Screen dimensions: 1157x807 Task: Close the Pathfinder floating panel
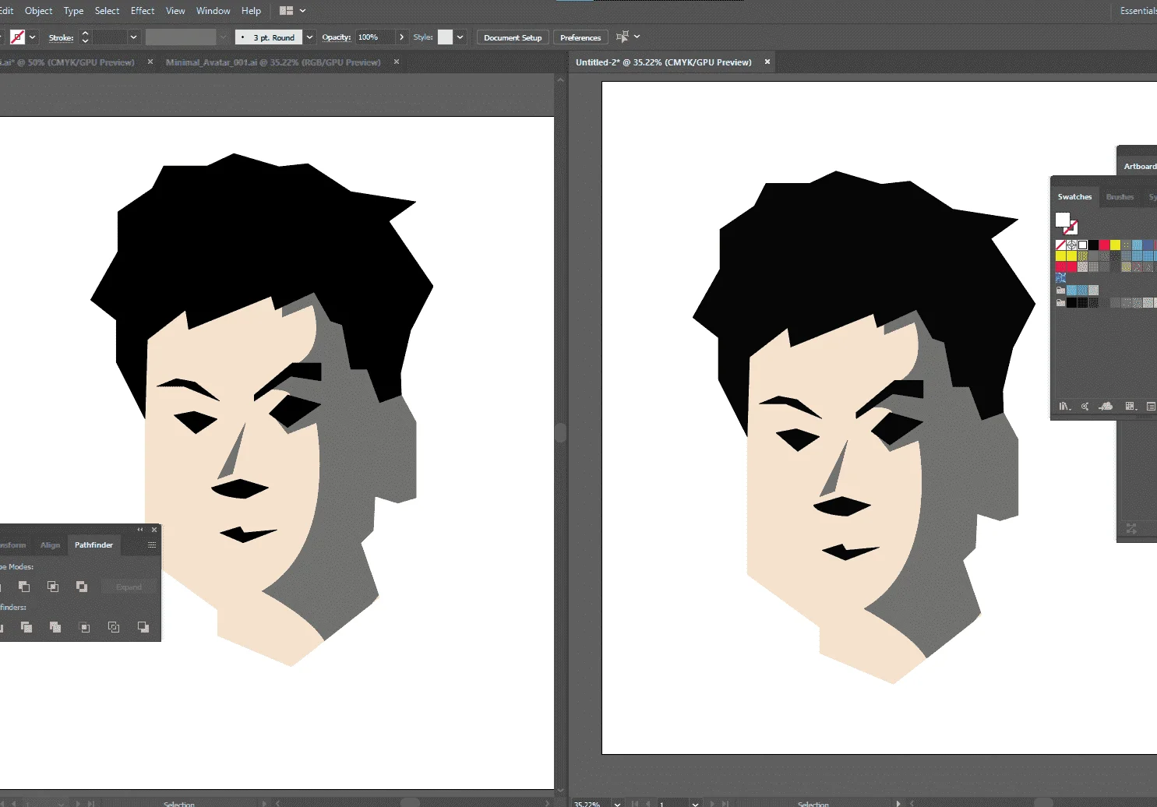(154, 530)
